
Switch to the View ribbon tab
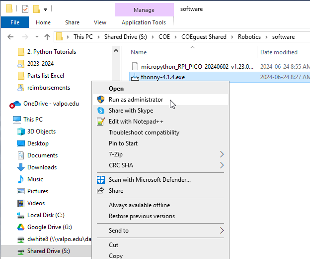100,22
